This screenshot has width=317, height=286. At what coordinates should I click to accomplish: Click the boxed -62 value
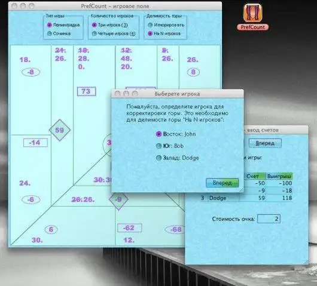click(x=129, y=228)
